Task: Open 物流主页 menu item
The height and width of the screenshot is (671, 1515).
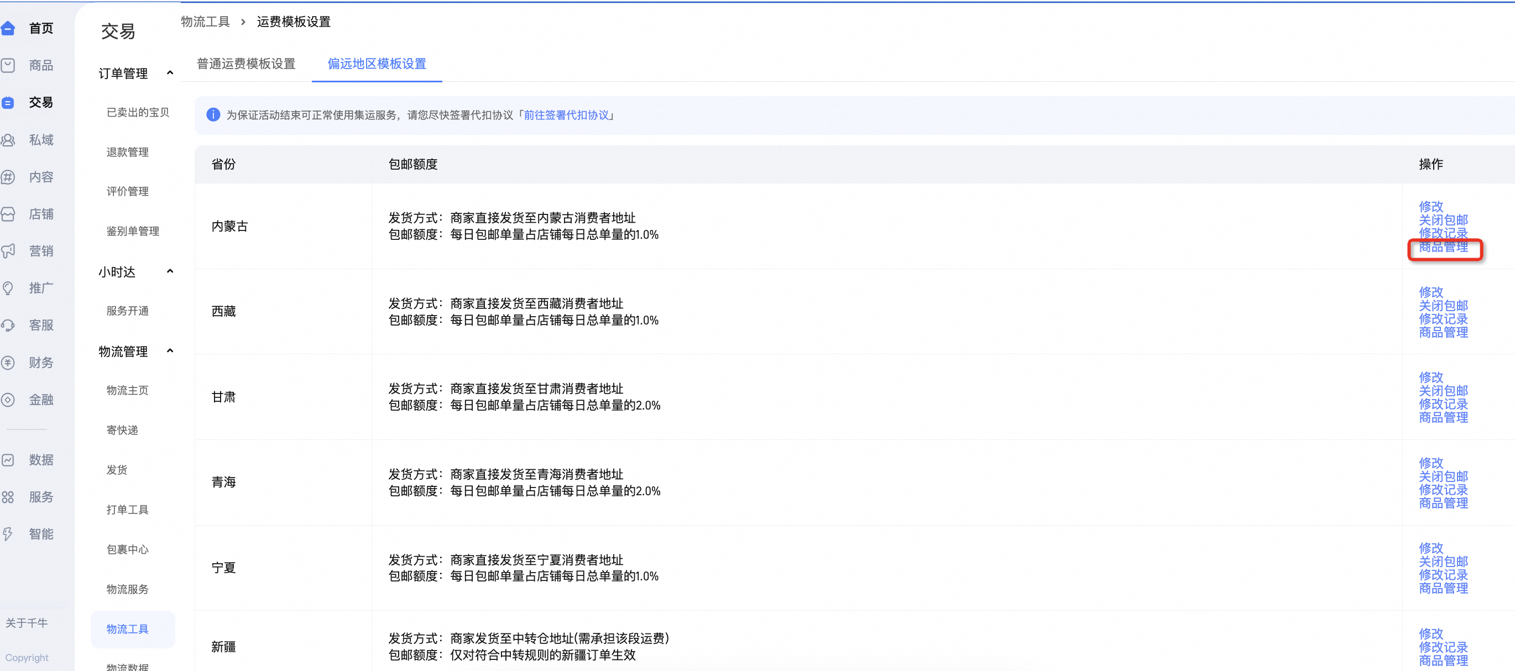Action: point(128,390)
